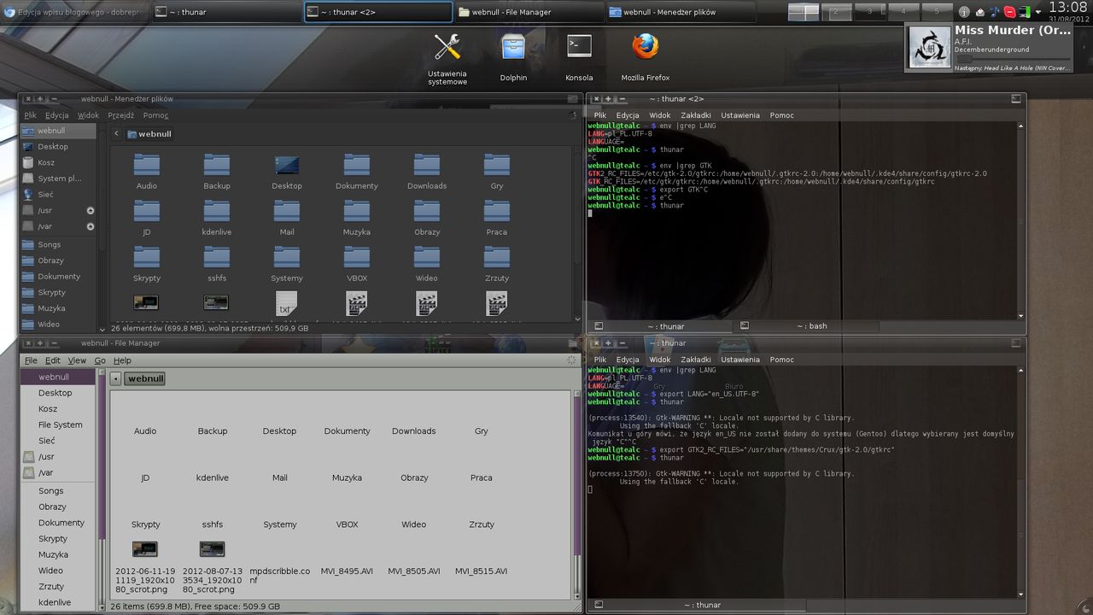Click the music note tray icon
Screen dimensions: 1093x615
pos(995,12)
